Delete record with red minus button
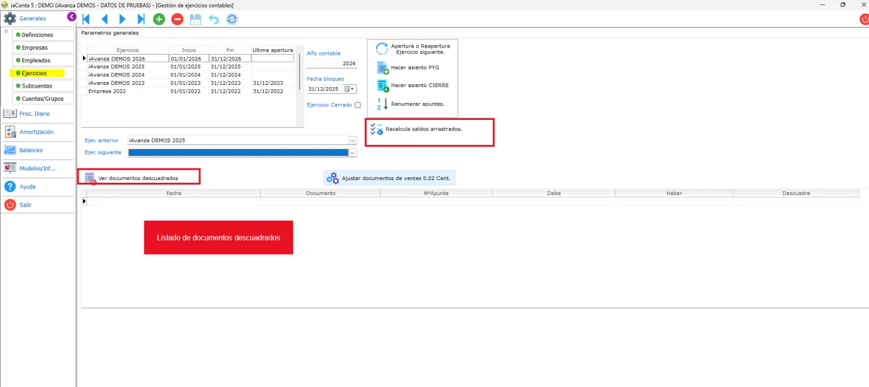869x387 pixels. pyautogui.click(x=177, y=19)
